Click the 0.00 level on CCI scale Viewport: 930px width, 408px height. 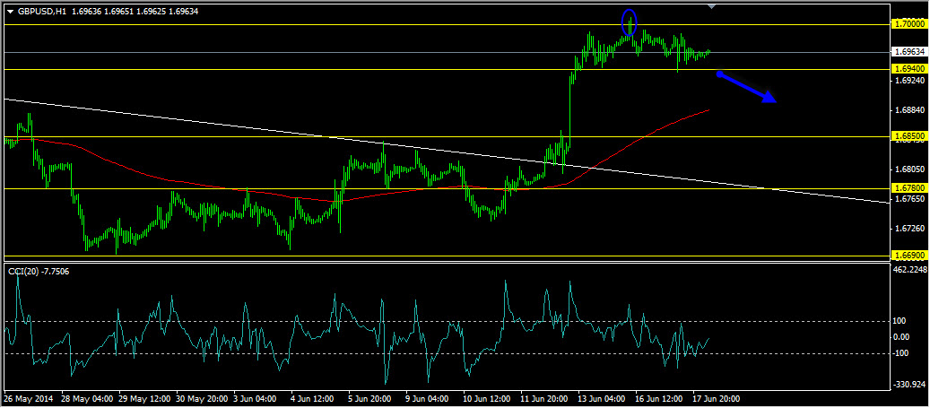point(901,337)
